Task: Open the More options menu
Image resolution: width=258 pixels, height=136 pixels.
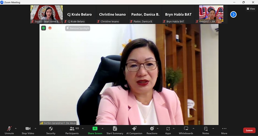Action: pos(224,129)
